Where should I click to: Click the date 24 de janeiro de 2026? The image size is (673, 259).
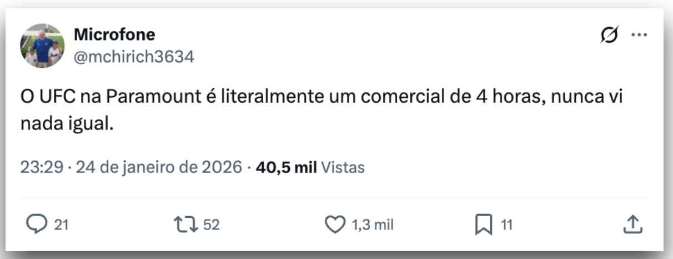(x=159, y=167)
